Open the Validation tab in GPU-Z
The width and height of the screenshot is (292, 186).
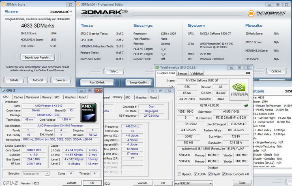[x=196, y=73]
